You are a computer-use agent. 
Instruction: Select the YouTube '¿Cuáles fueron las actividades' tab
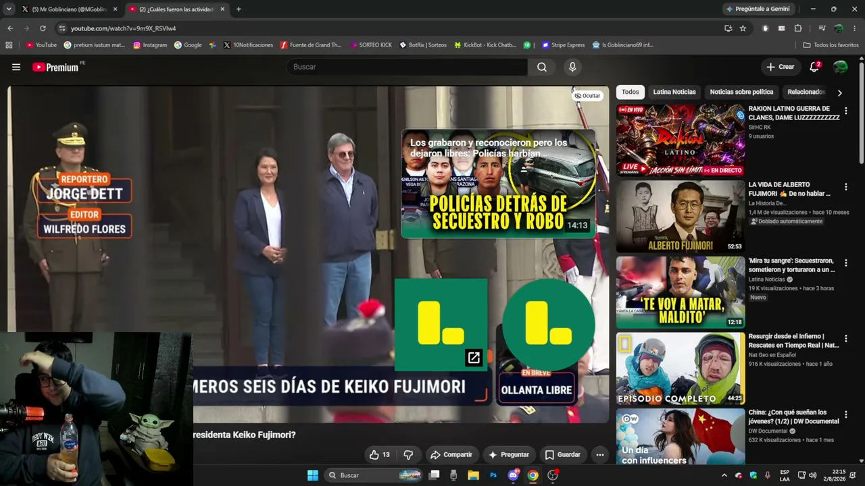coord(178,9)
